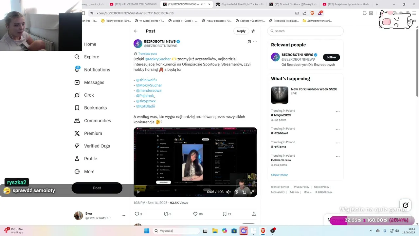Open Discord from the taskbar
The height and width of the screenshot is (236, 419).
click(x=244, y=231)
